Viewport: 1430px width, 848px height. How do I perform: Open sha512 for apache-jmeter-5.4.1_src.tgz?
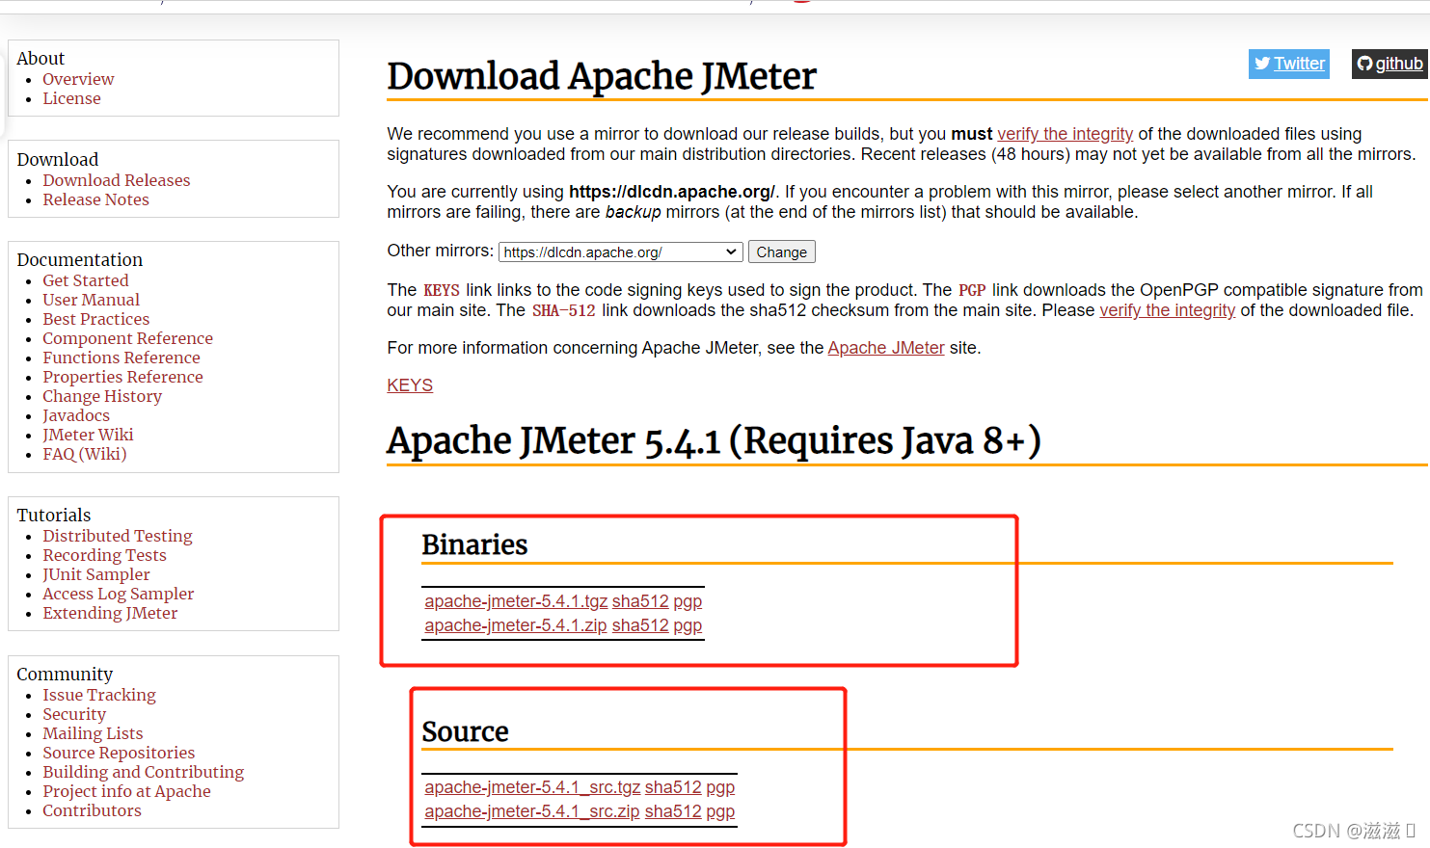click(673, 787)
